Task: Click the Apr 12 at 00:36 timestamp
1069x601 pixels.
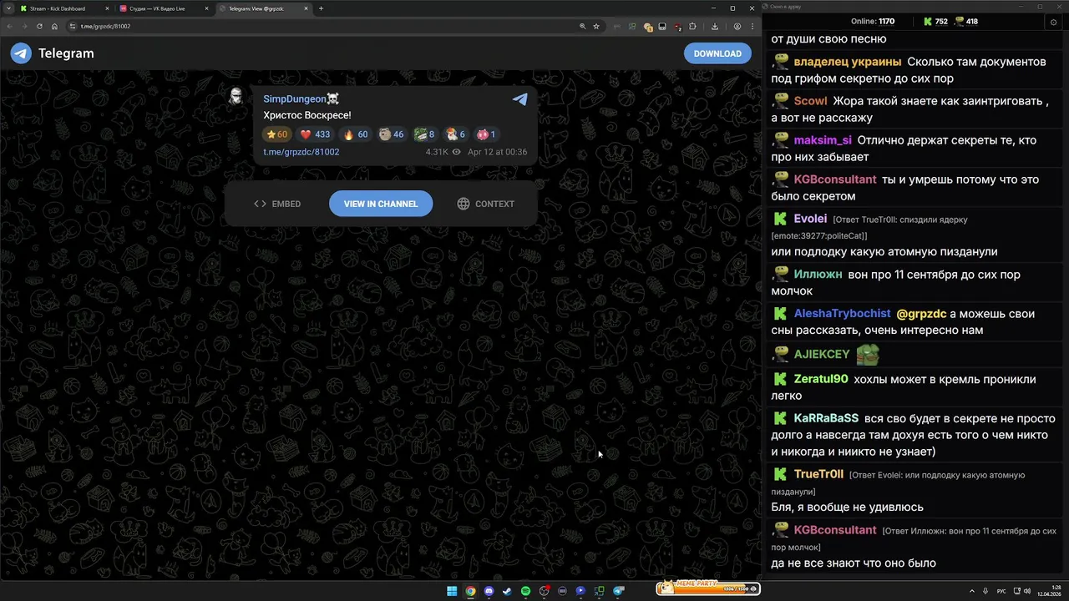Action: point(497,152)
